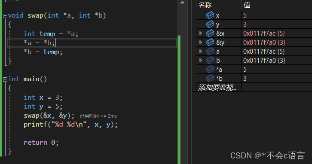Click the variable icon beside x in watch

tap(210, 15)
